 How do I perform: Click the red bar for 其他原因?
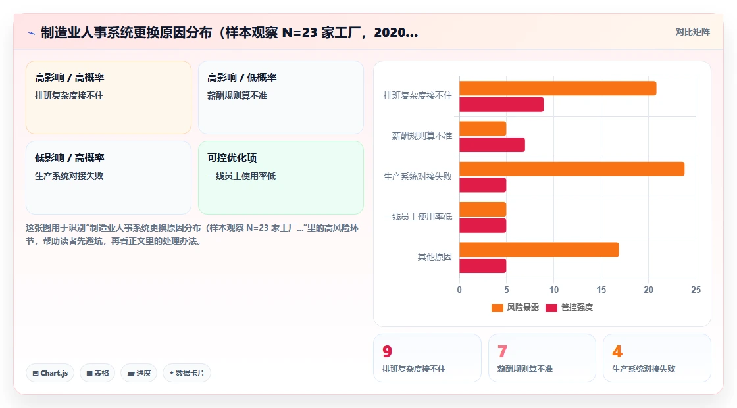(x=483, y=266)
